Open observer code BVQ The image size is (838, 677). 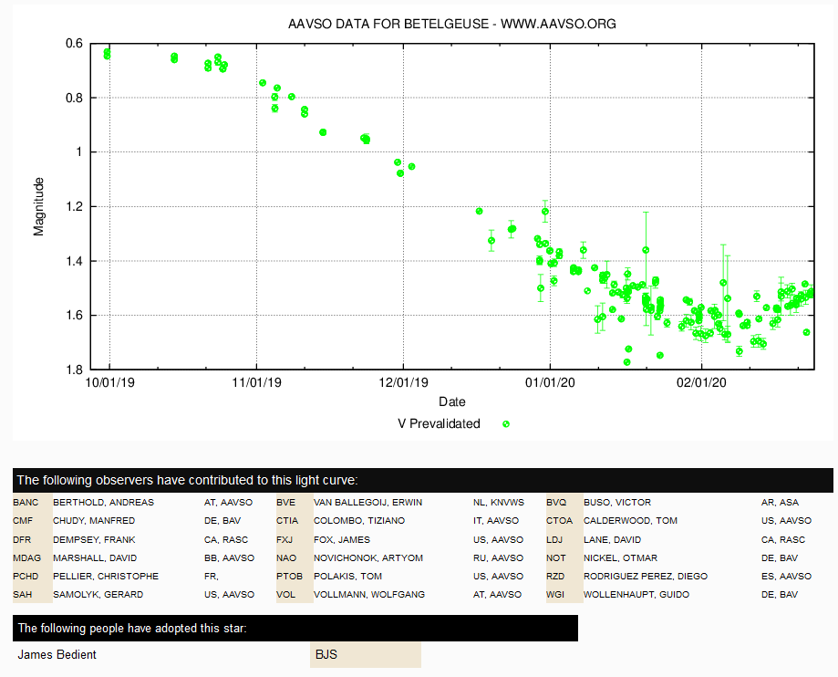coord(556,502)
